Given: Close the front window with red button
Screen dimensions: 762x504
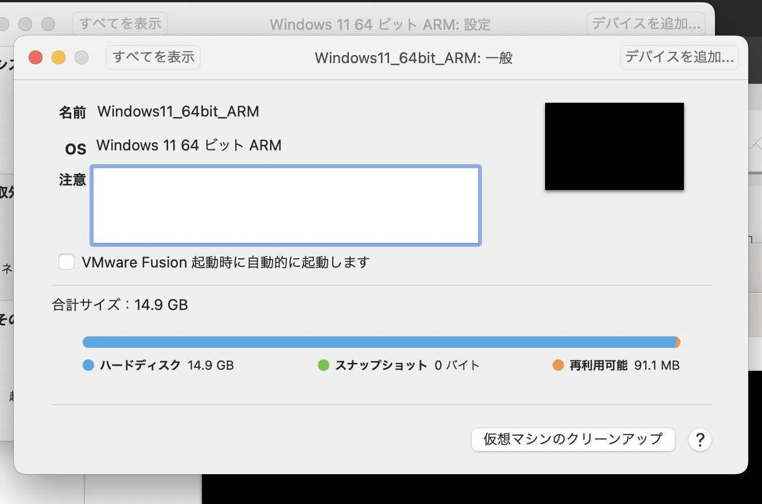Looking at the screenshot, I should pos(36,57).
